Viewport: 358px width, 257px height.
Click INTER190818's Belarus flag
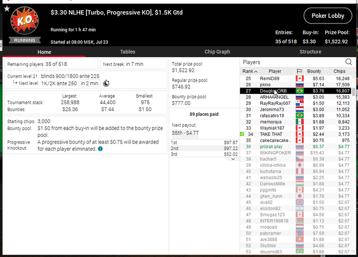click(x=300, y=221)
